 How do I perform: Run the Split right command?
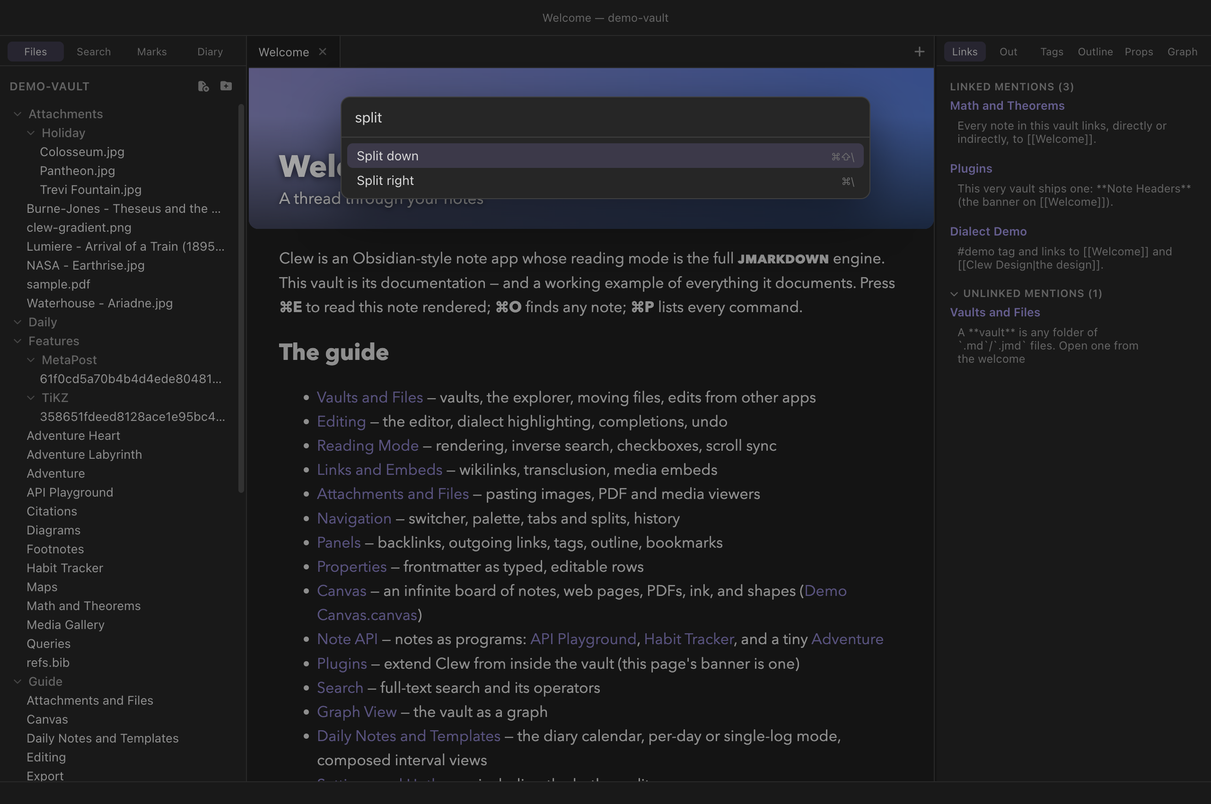pyautogui.click(x=605, y=181)
